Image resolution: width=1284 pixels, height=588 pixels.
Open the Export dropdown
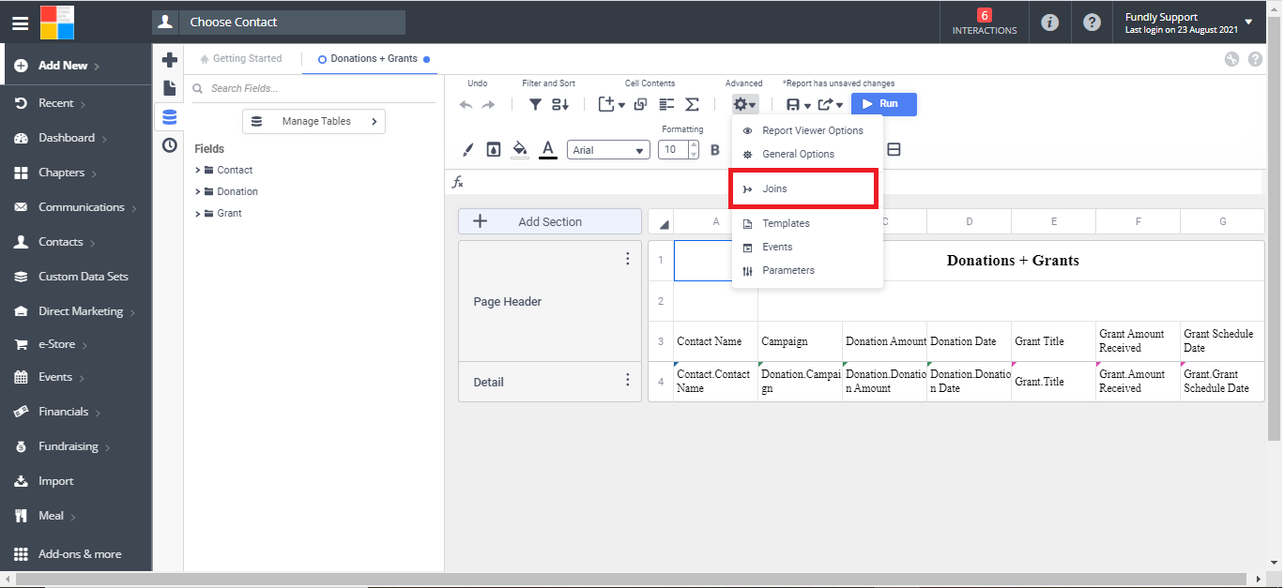[830, 105]
